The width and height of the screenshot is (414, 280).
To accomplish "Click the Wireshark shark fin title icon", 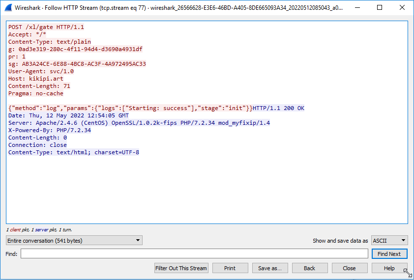I will point(8,8).
